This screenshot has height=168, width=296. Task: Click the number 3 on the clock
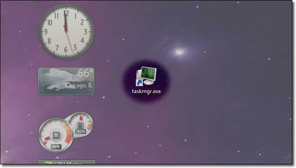pyautogui.click(x=86, y=32)
